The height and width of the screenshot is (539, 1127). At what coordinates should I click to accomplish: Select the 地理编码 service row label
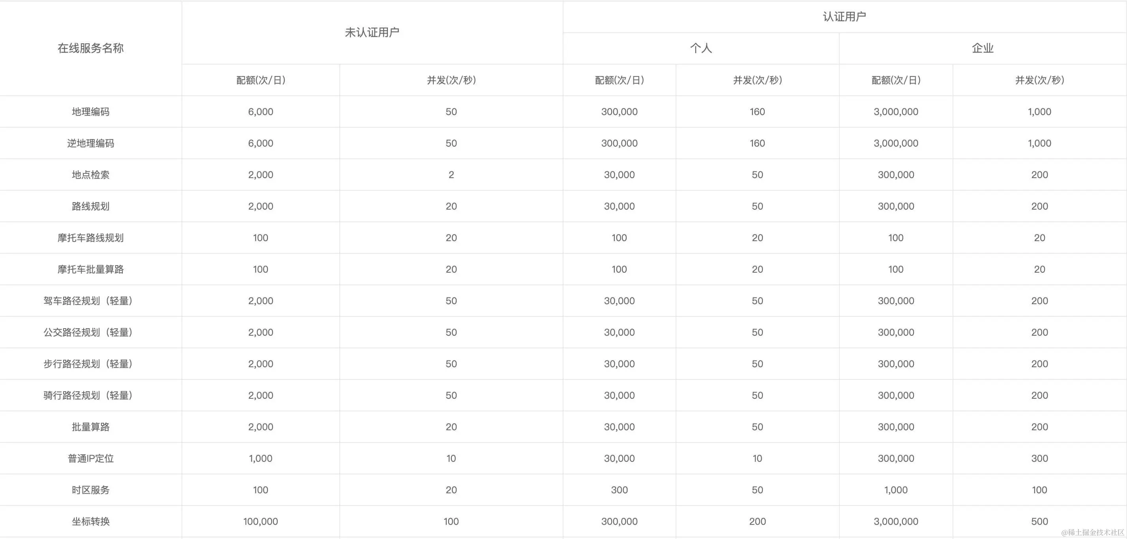pyautogui.click(x=90, y=112)
